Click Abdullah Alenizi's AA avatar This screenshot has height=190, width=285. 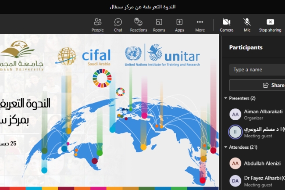pyautogui.click(x=235, y=163)
